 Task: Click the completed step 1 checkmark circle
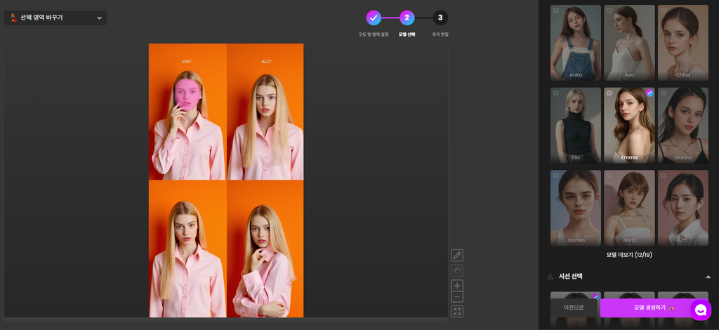pos(374,18)
